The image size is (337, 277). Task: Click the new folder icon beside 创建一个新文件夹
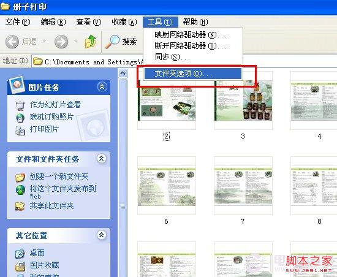coord(20,177)
